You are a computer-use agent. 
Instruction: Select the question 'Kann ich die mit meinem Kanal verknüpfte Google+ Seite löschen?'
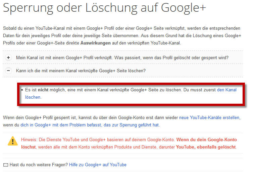pos(81,71)
